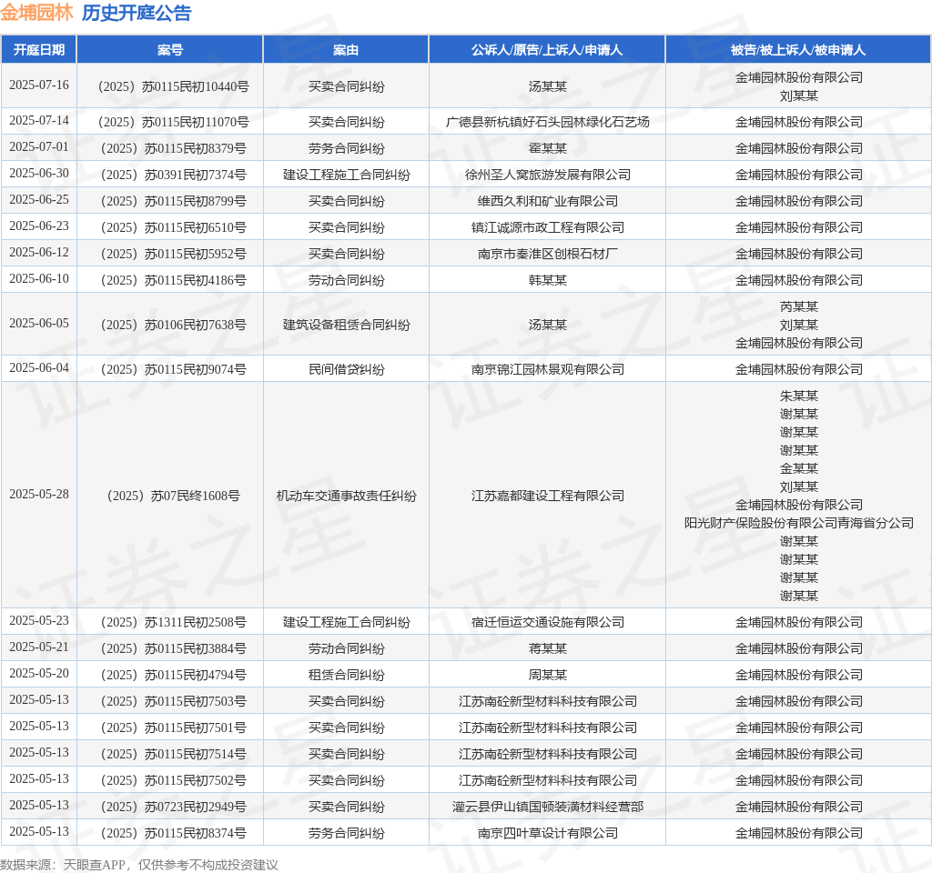This screenshot has width=932, height=873.
Task: Click plaintiff 周某某
Action: [547, 676]
